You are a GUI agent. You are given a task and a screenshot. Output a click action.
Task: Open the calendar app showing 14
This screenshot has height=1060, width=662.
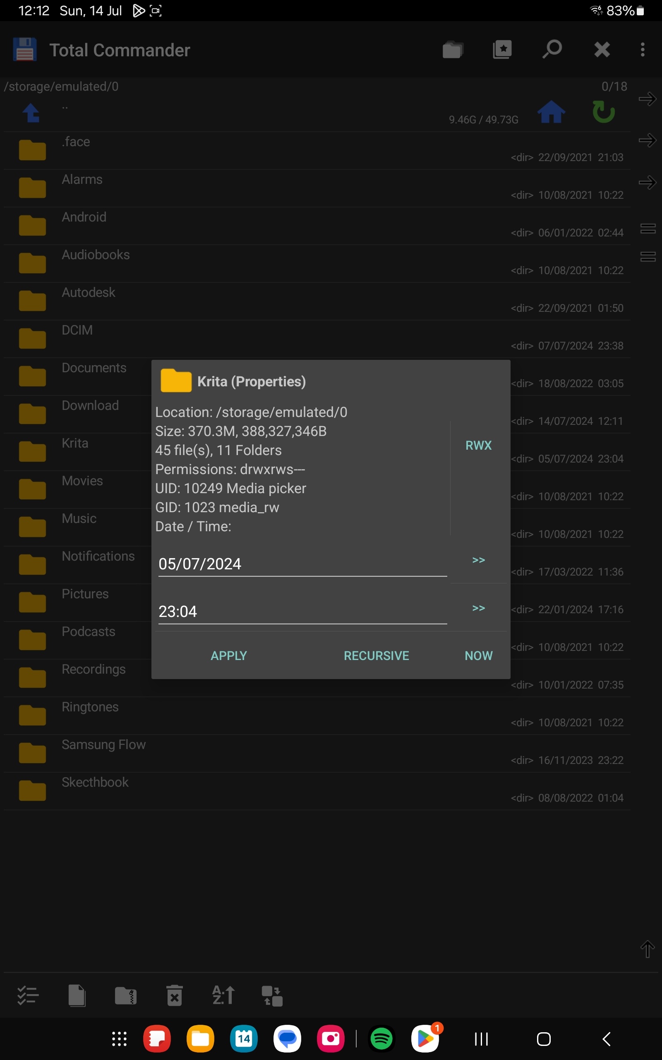click(244, 1038)
